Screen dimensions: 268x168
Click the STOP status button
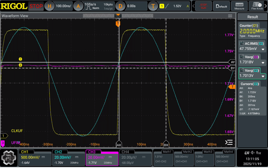click(x=36, y=6)
